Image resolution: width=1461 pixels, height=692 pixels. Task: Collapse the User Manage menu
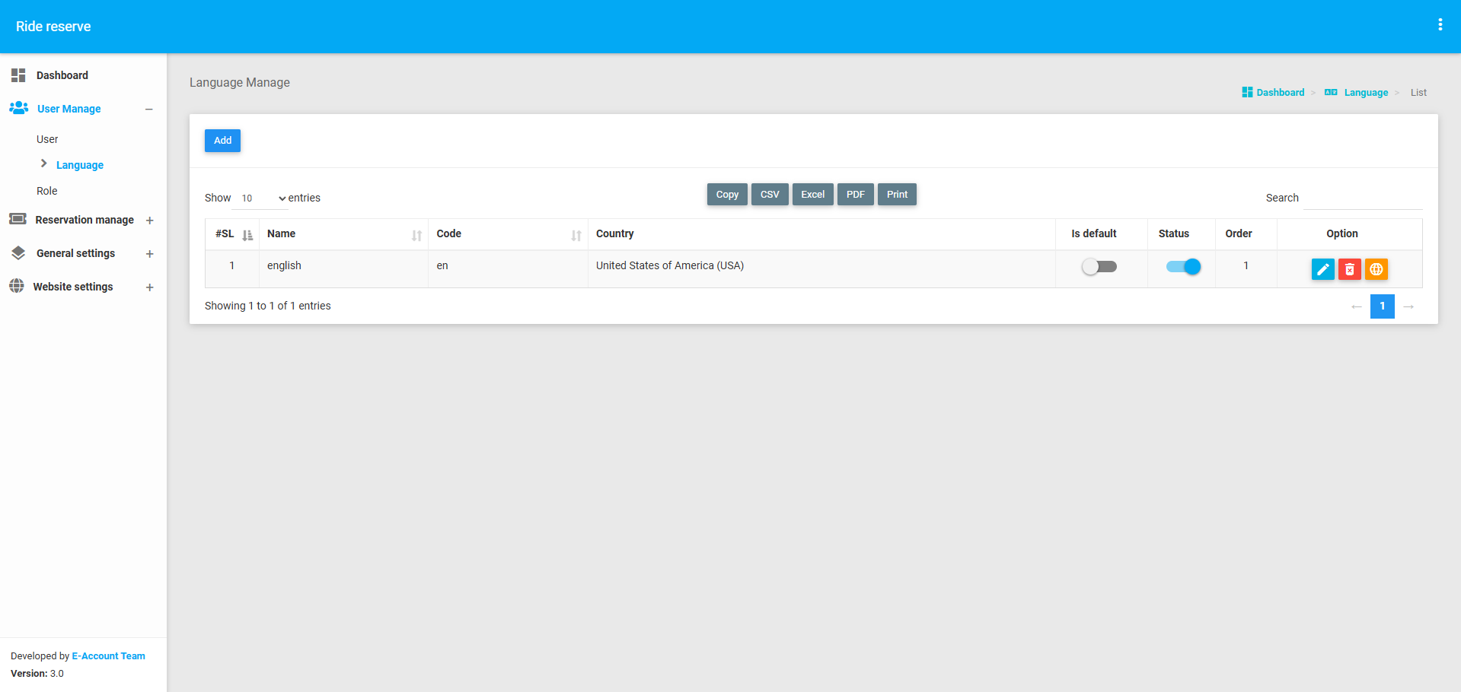(x=149, y=110)
